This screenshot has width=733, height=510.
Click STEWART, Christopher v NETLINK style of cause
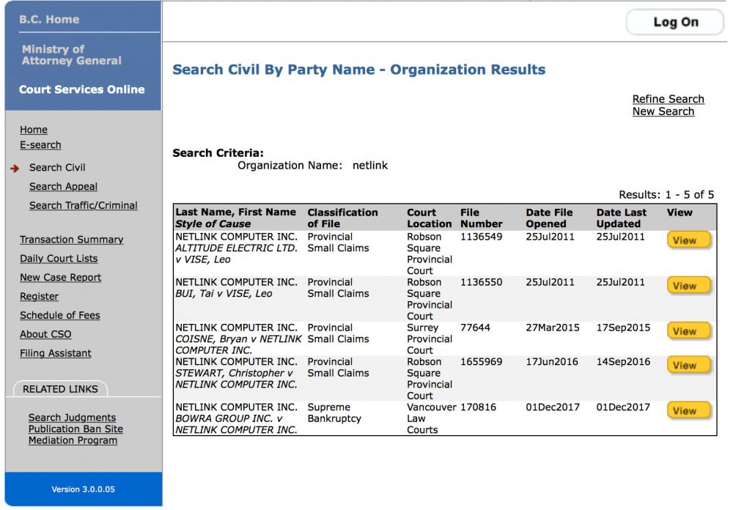coord(237,379)
